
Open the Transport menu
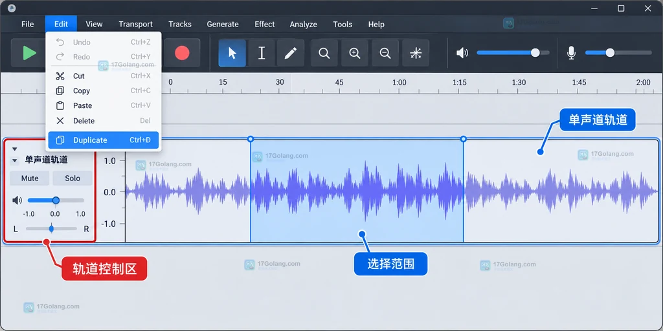136,24
